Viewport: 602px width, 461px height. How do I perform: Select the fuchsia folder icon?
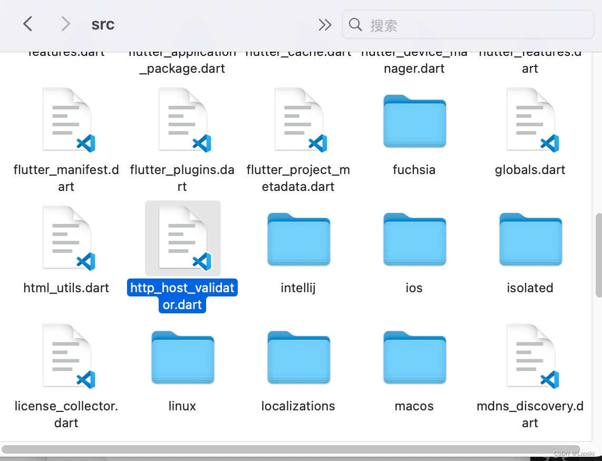point(415,121)
